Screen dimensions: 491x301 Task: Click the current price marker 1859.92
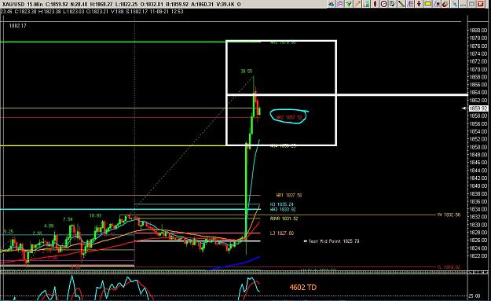coord(478,108)
